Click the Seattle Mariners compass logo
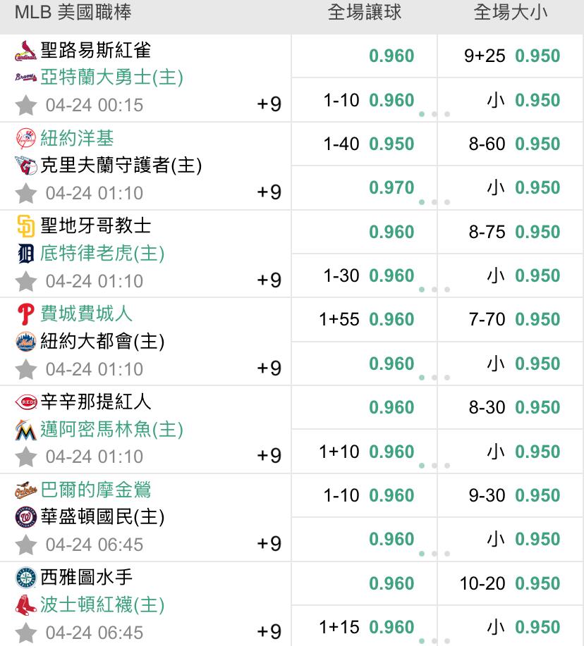The image size is (584, 646). [25, 578]
